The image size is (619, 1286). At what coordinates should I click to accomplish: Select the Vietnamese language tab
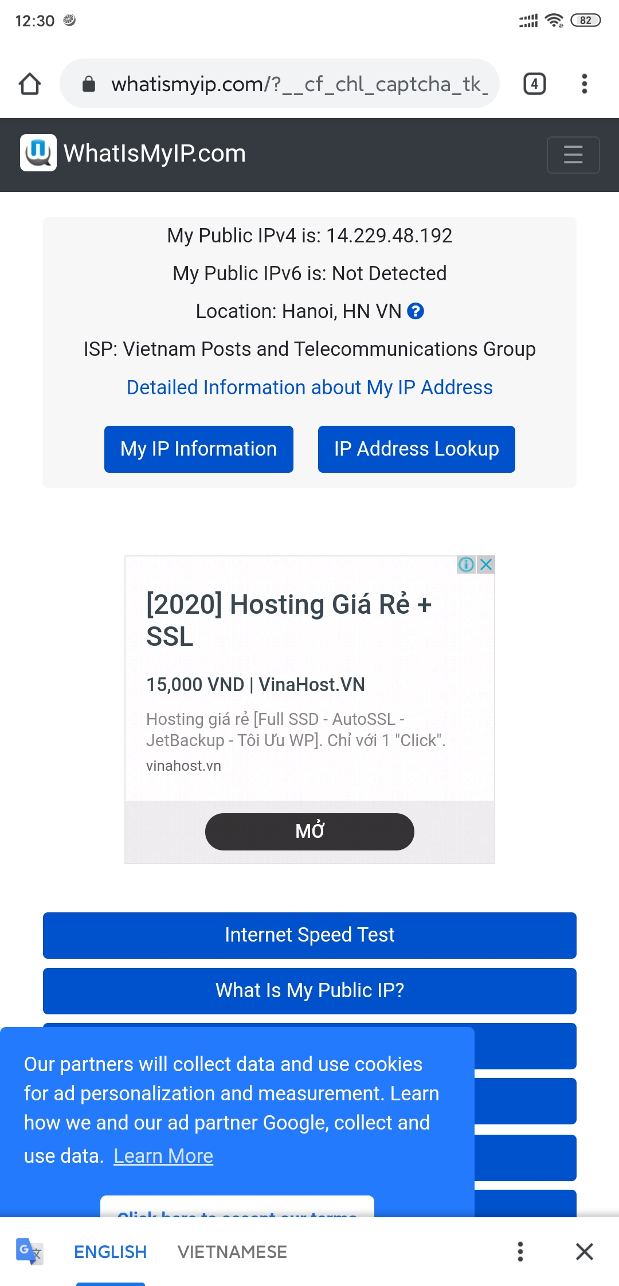pyautogui.click(x=232, y=1252)
